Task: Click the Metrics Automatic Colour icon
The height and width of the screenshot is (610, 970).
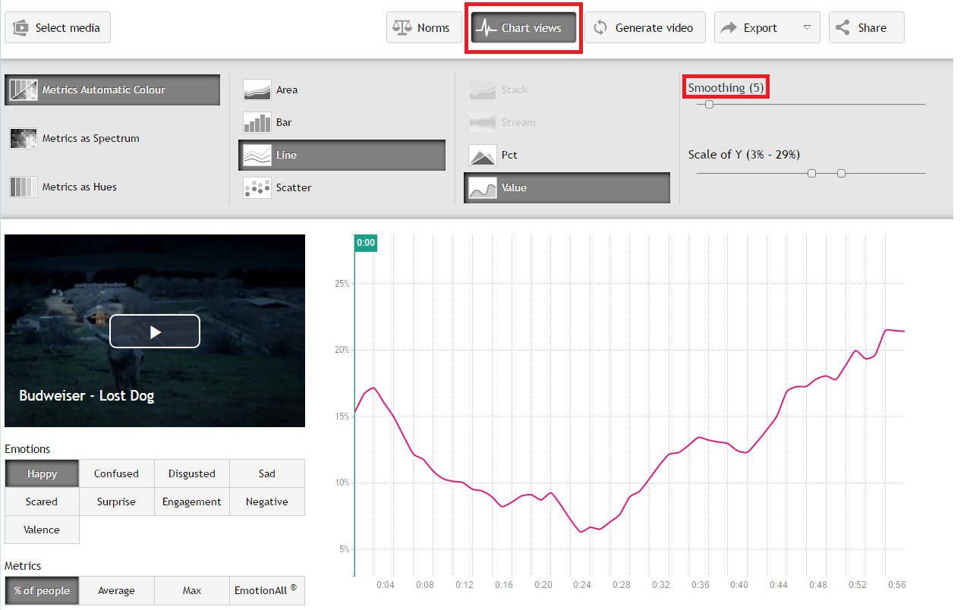Action: click(23, 90)
